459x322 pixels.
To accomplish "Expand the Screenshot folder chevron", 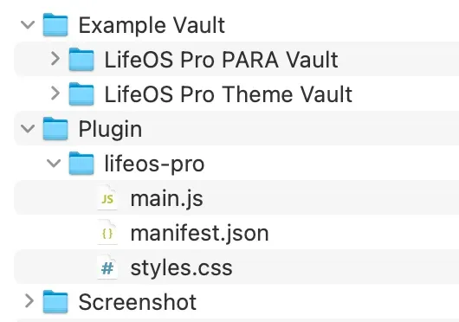I will point(29,301).
